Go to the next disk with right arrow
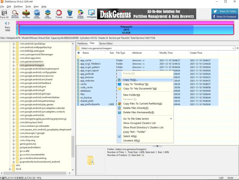This screenshot has width=239, height=180. click(x=9, y=23)
